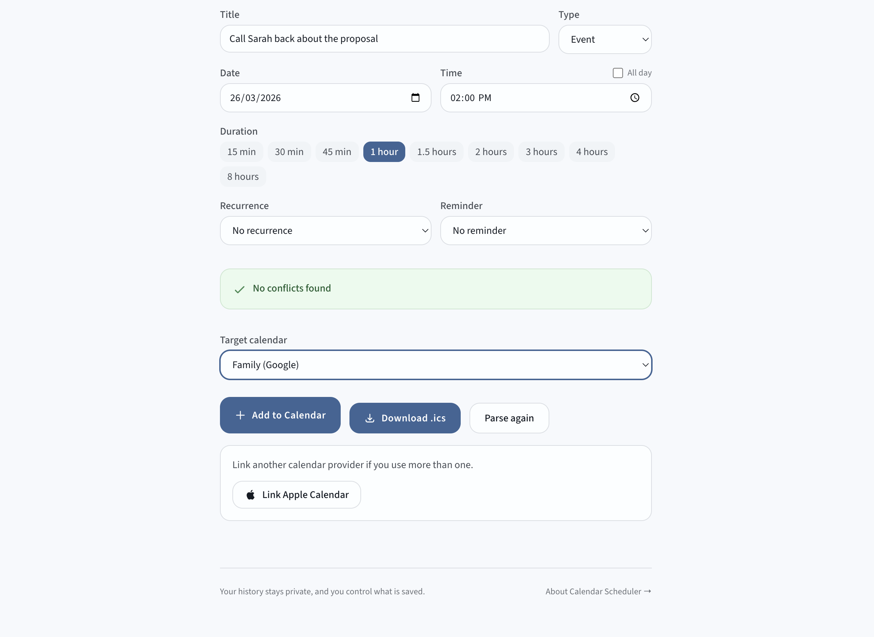Open the Reminder dropdown
The image size is (874, 637).
(546, 231)
